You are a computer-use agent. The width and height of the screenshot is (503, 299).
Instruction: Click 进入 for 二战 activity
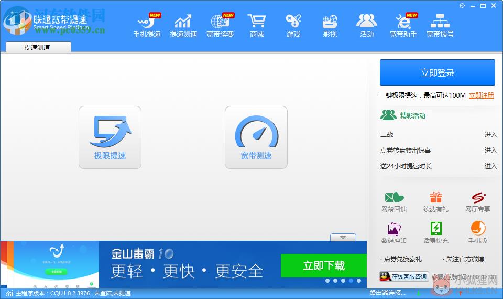pyautogui.click(x=490, y=135)
